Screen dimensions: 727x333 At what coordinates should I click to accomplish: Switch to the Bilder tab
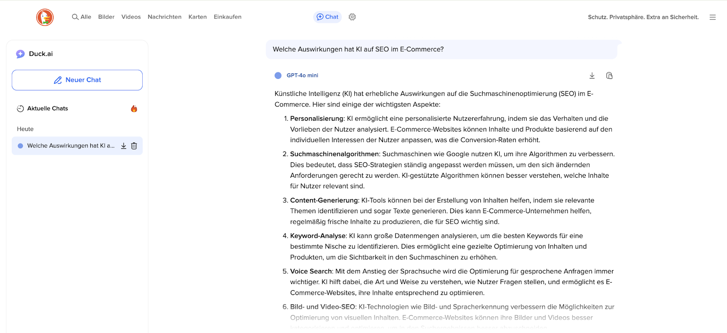[106, 17]
